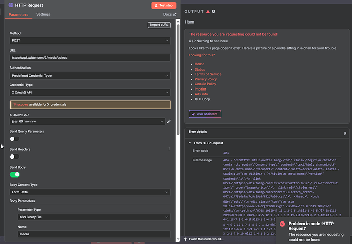The image size is (352, 244).
Task: Click the Error details header
Action: pyautogui.click(x=197, y=132)
